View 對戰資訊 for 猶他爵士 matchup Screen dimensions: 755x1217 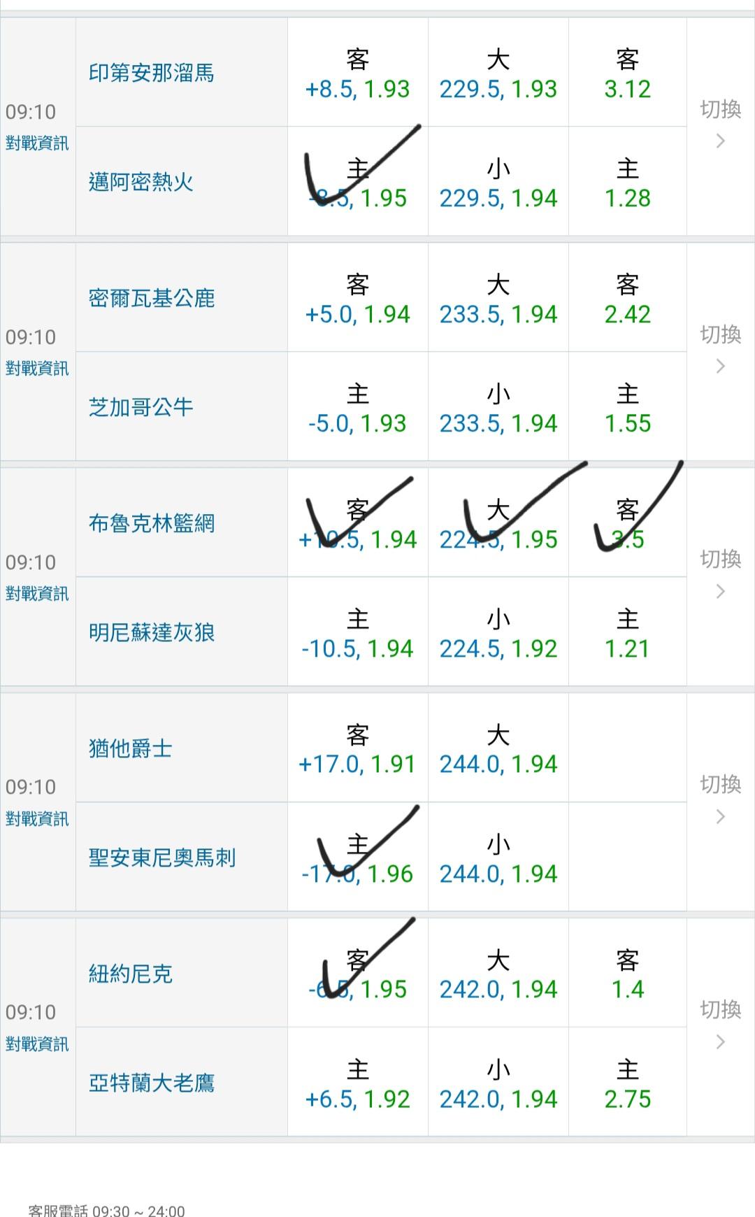pyautogui.click(x=37, y=819)
